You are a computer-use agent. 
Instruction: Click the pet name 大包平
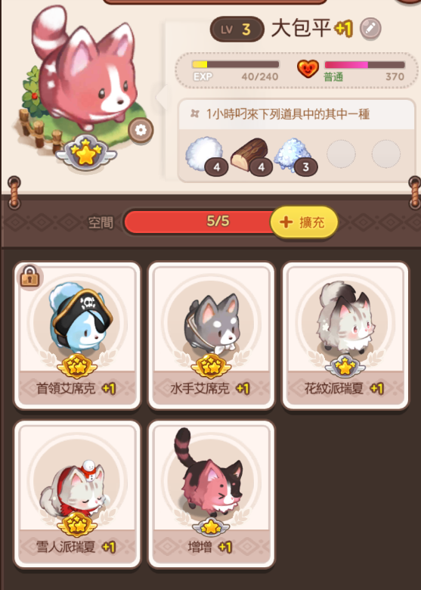[301, 28]
